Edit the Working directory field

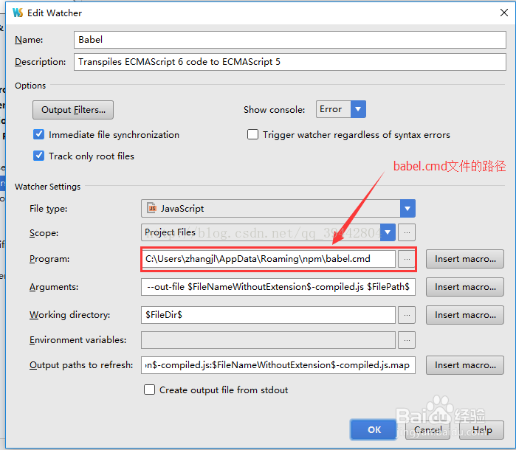[x=269, y=315]
